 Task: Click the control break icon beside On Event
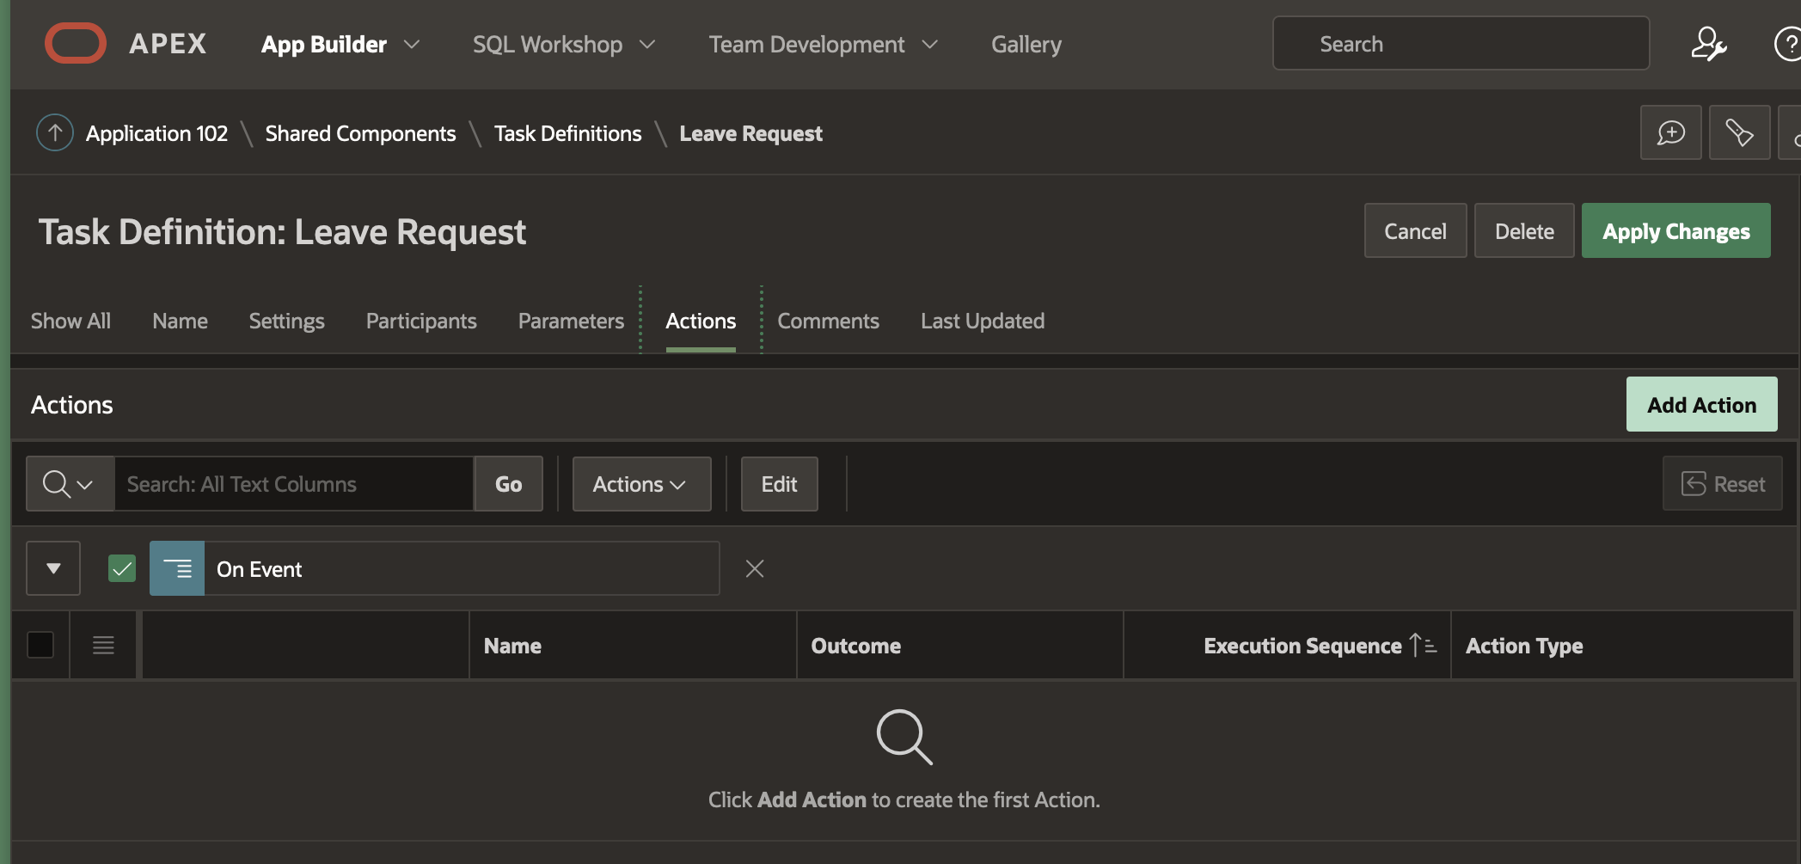[x=177, y=568]
